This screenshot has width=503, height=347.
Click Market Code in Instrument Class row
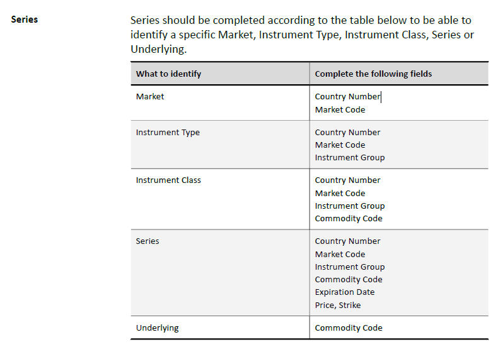pos(340,193)
